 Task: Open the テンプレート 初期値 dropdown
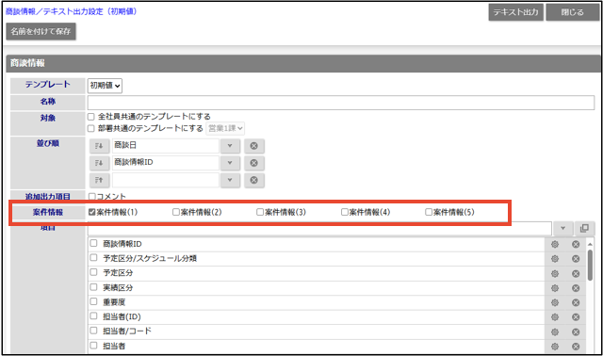click(105, 86)
